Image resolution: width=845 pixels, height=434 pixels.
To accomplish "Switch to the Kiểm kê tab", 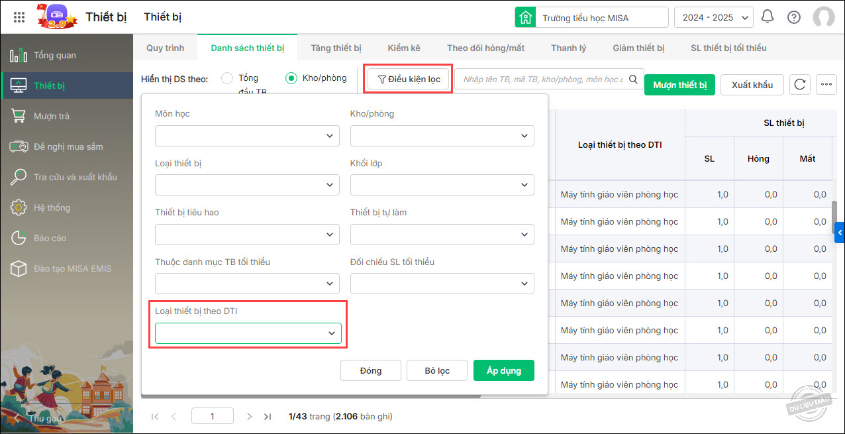I will click(x=404, y=48).
